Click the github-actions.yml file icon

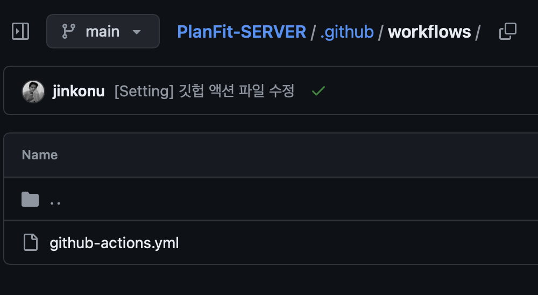(31, 242)
